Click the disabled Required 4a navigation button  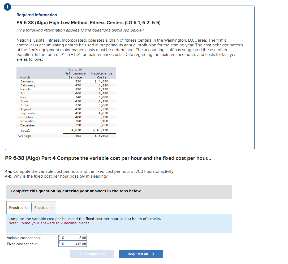(92, 254)
